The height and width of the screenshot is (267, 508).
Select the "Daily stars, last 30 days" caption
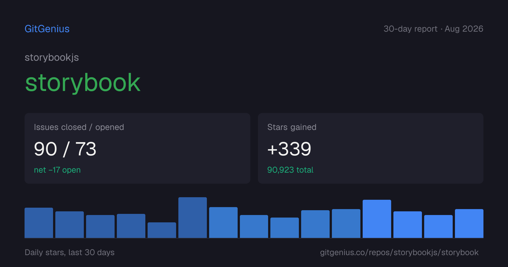(x=70, y=252)
